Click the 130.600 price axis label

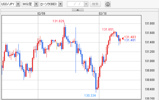point(150,80)
